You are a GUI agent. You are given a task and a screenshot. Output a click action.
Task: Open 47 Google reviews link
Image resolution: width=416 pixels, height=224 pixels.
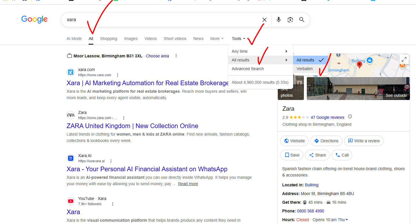click(327, 117)
